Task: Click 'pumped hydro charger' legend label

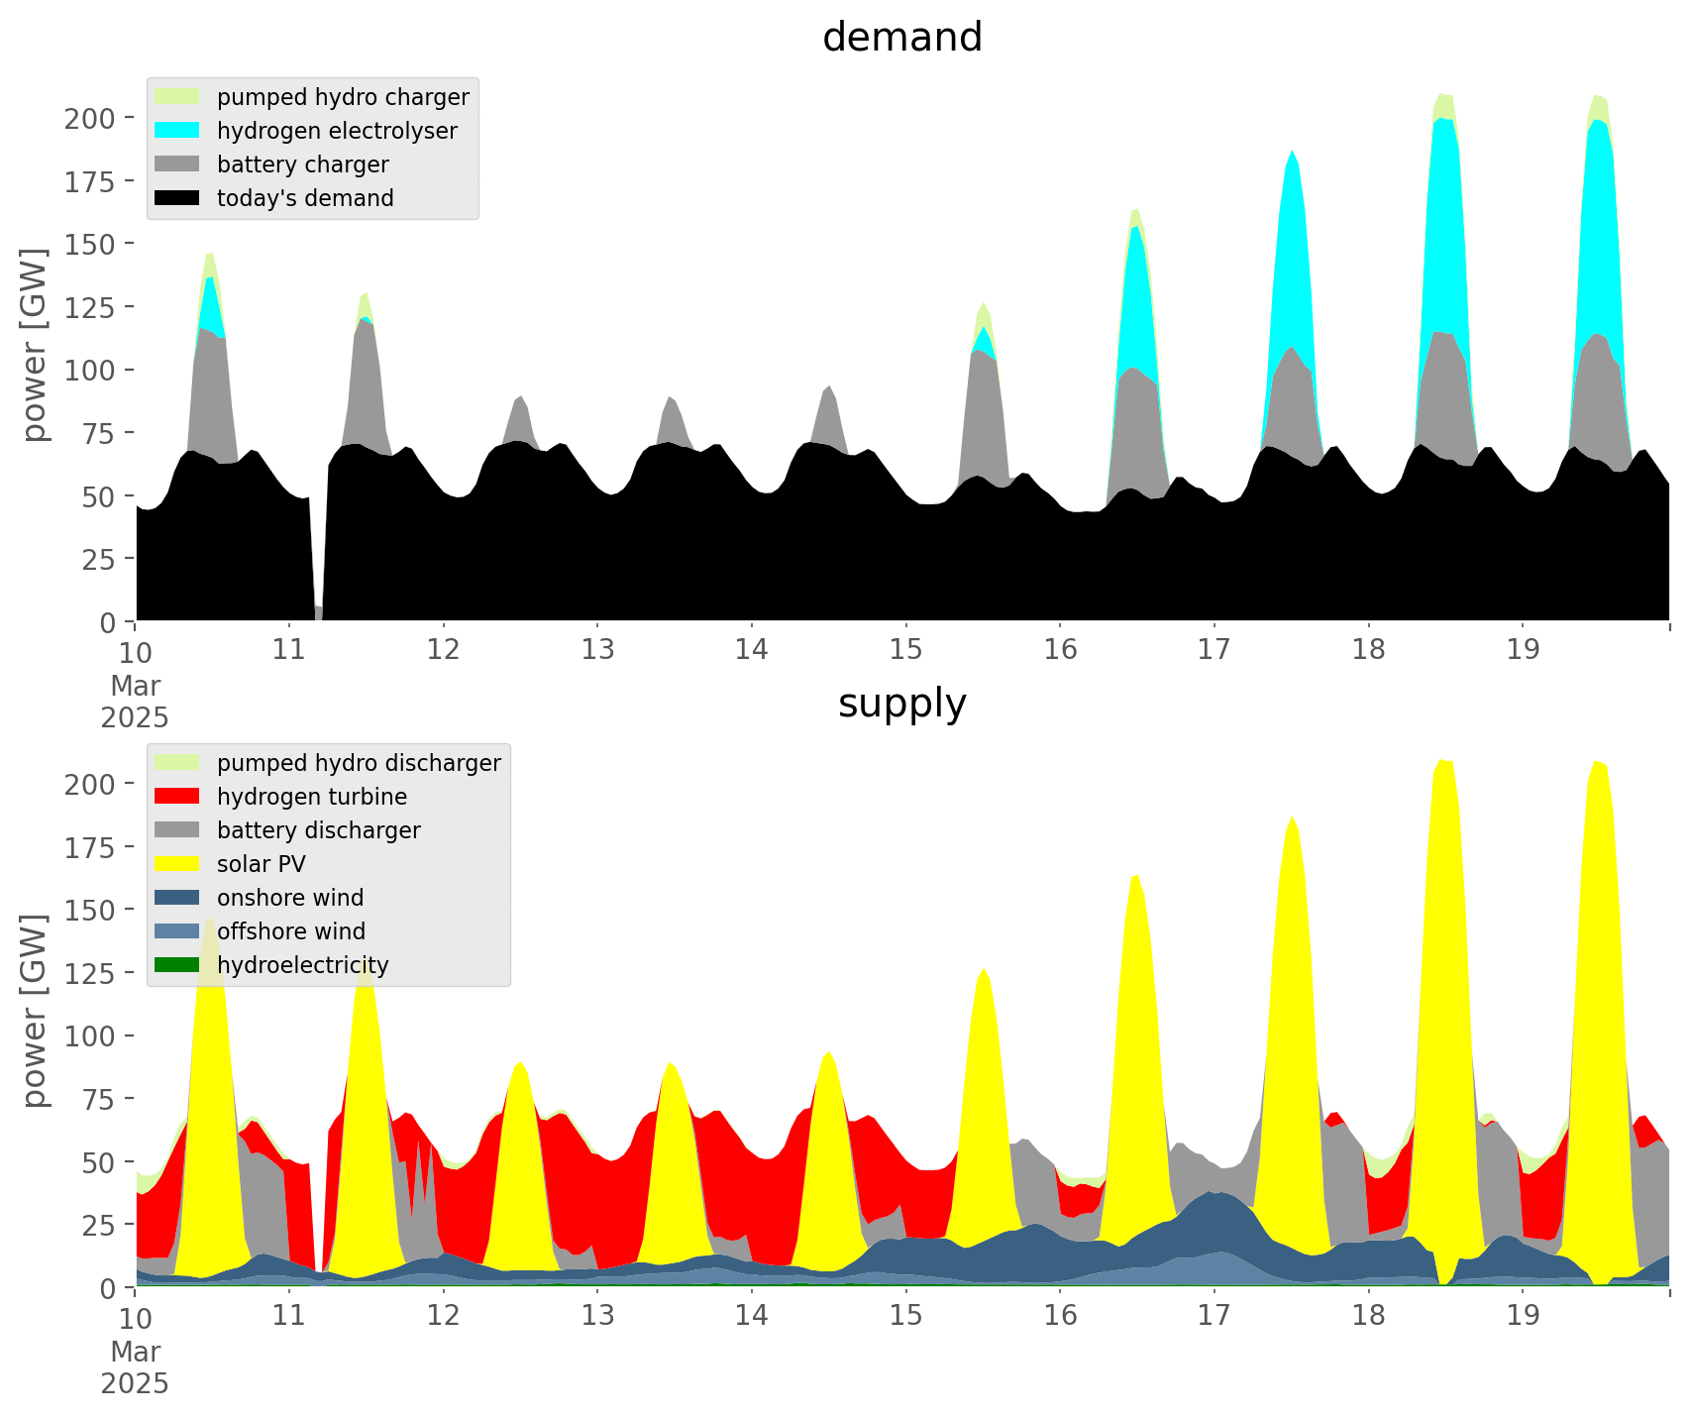Action: click(x=343, y=97)
